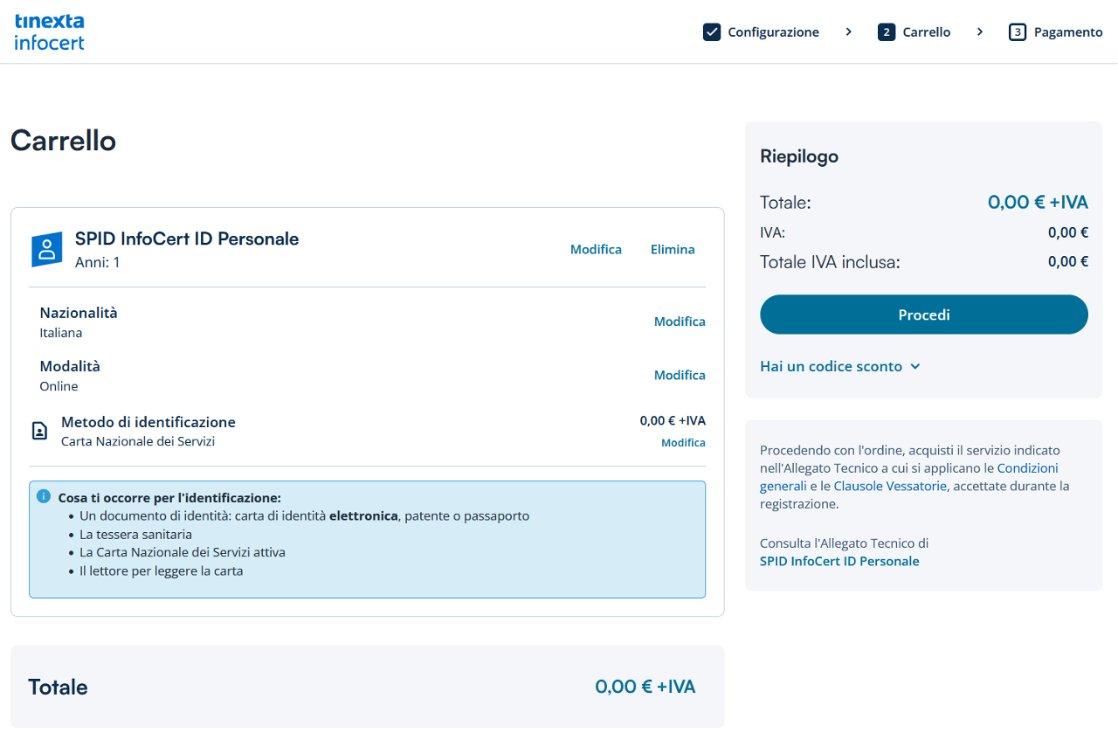Screen dimensions: 1118x733
Task: Click the ID card icon beside Metodo di identificazione
Action: click(39, 431)
